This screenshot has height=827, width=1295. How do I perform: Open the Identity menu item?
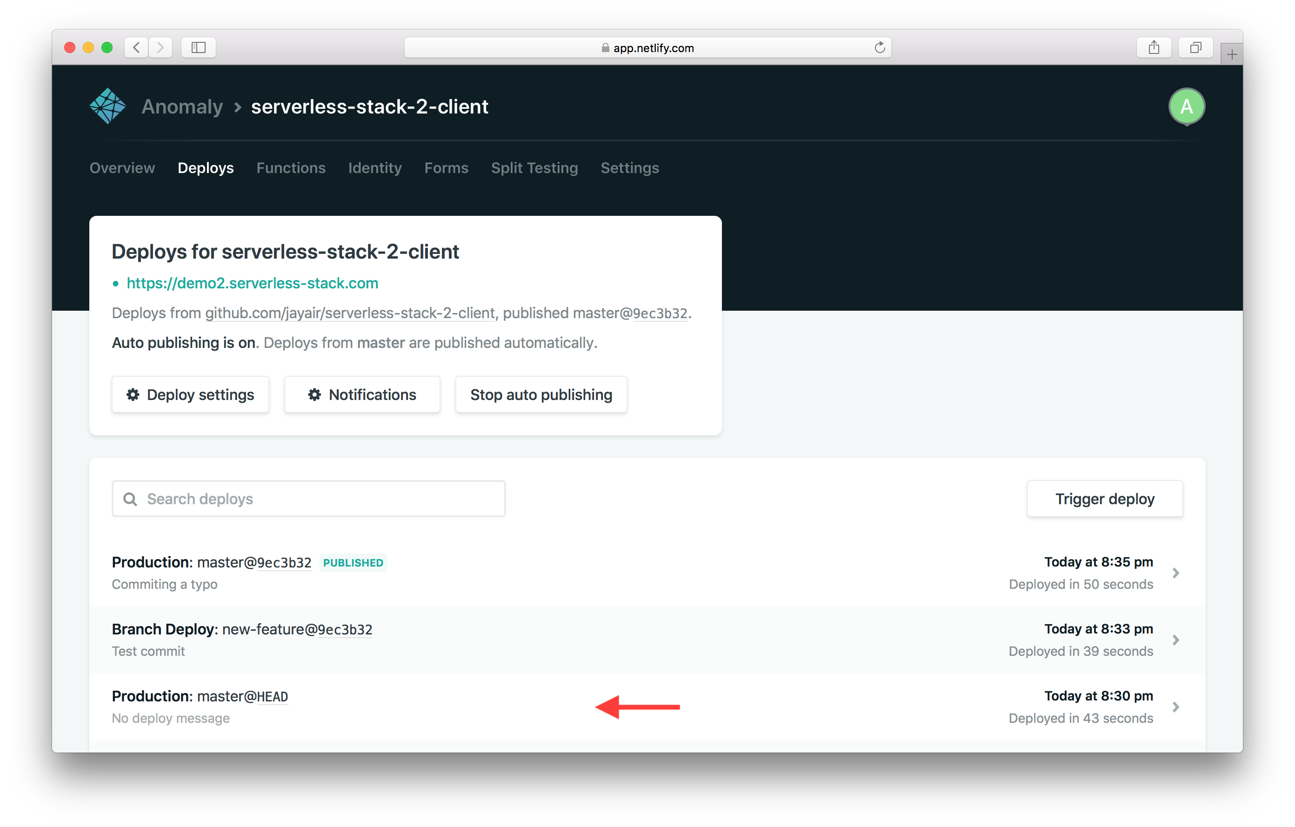(x=374, y=168)
